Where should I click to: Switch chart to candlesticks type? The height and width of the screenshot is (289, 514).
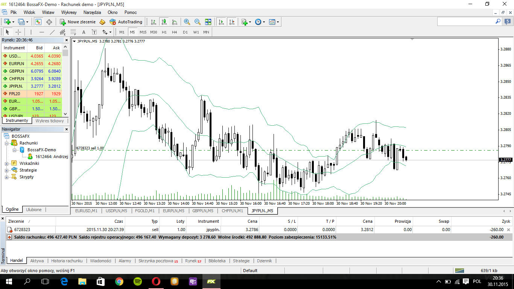click(x=164, y=22)
